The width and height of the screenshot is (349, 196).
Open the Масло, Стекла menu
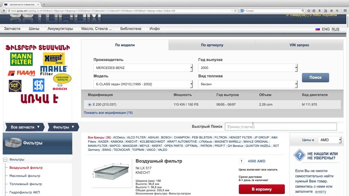pyautogui.click(x=97, y=29)
